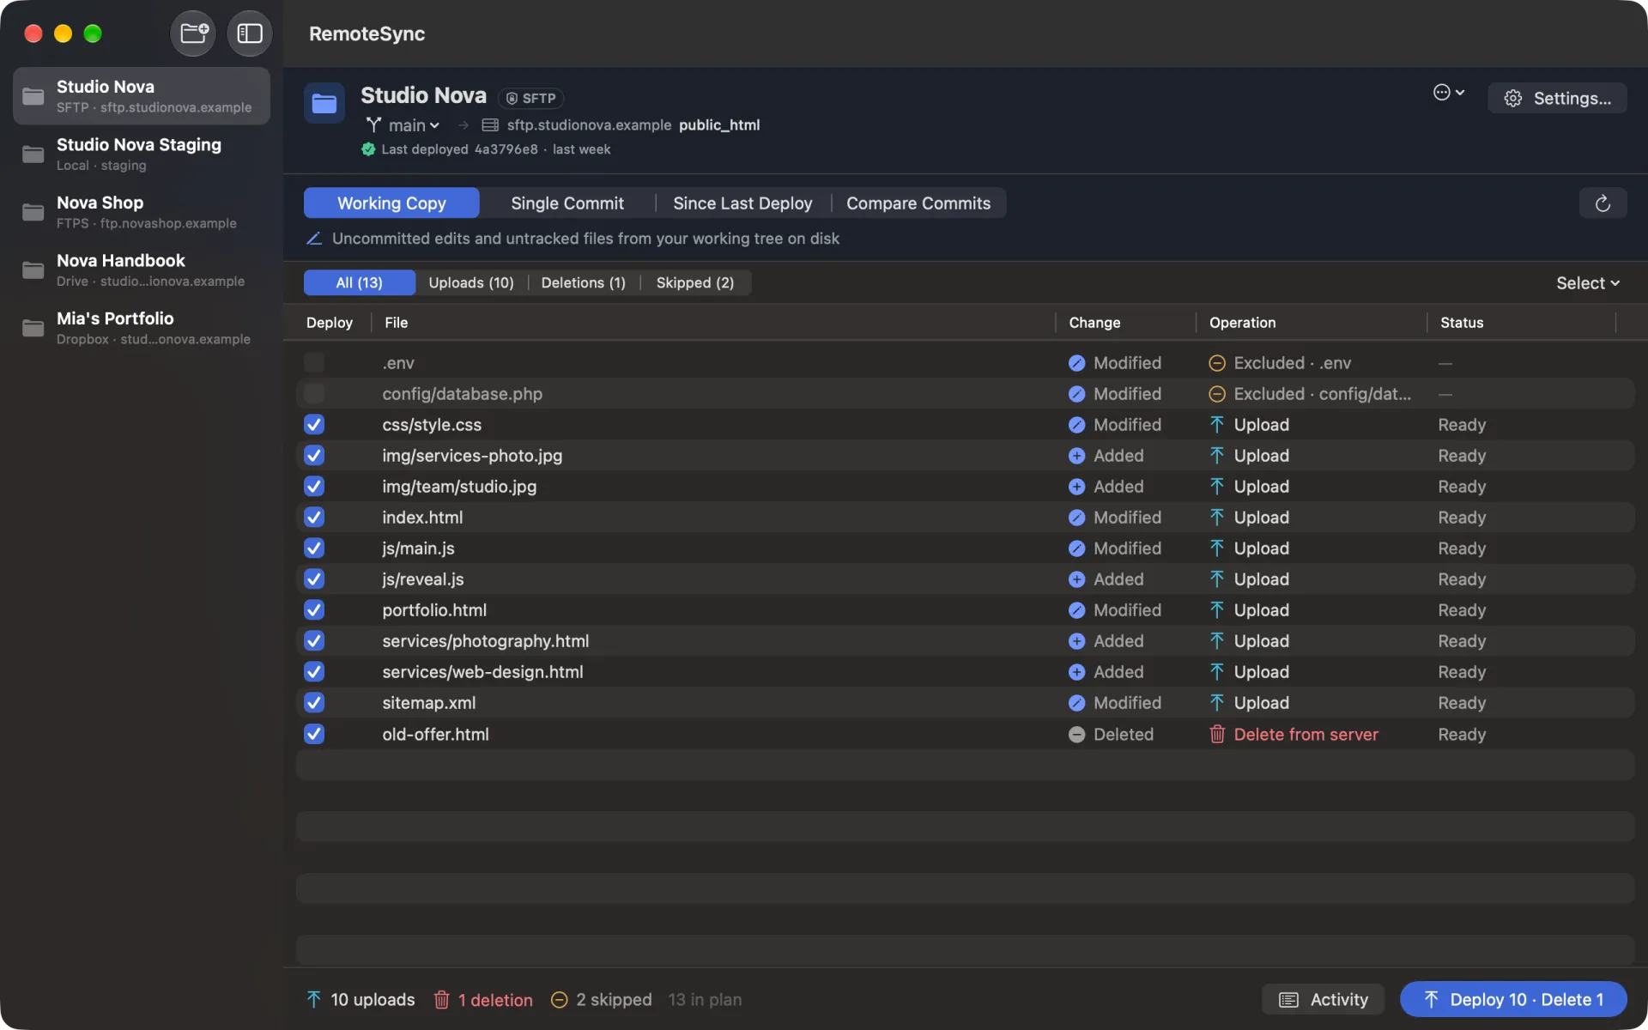Filter by Deletions (1)

pyautogui.click(x=584, y=283)
